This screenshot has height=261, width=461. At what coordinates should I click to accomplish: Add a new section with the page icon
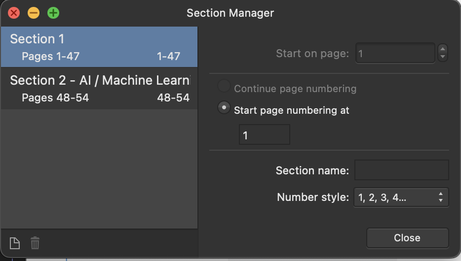[15, 243]
